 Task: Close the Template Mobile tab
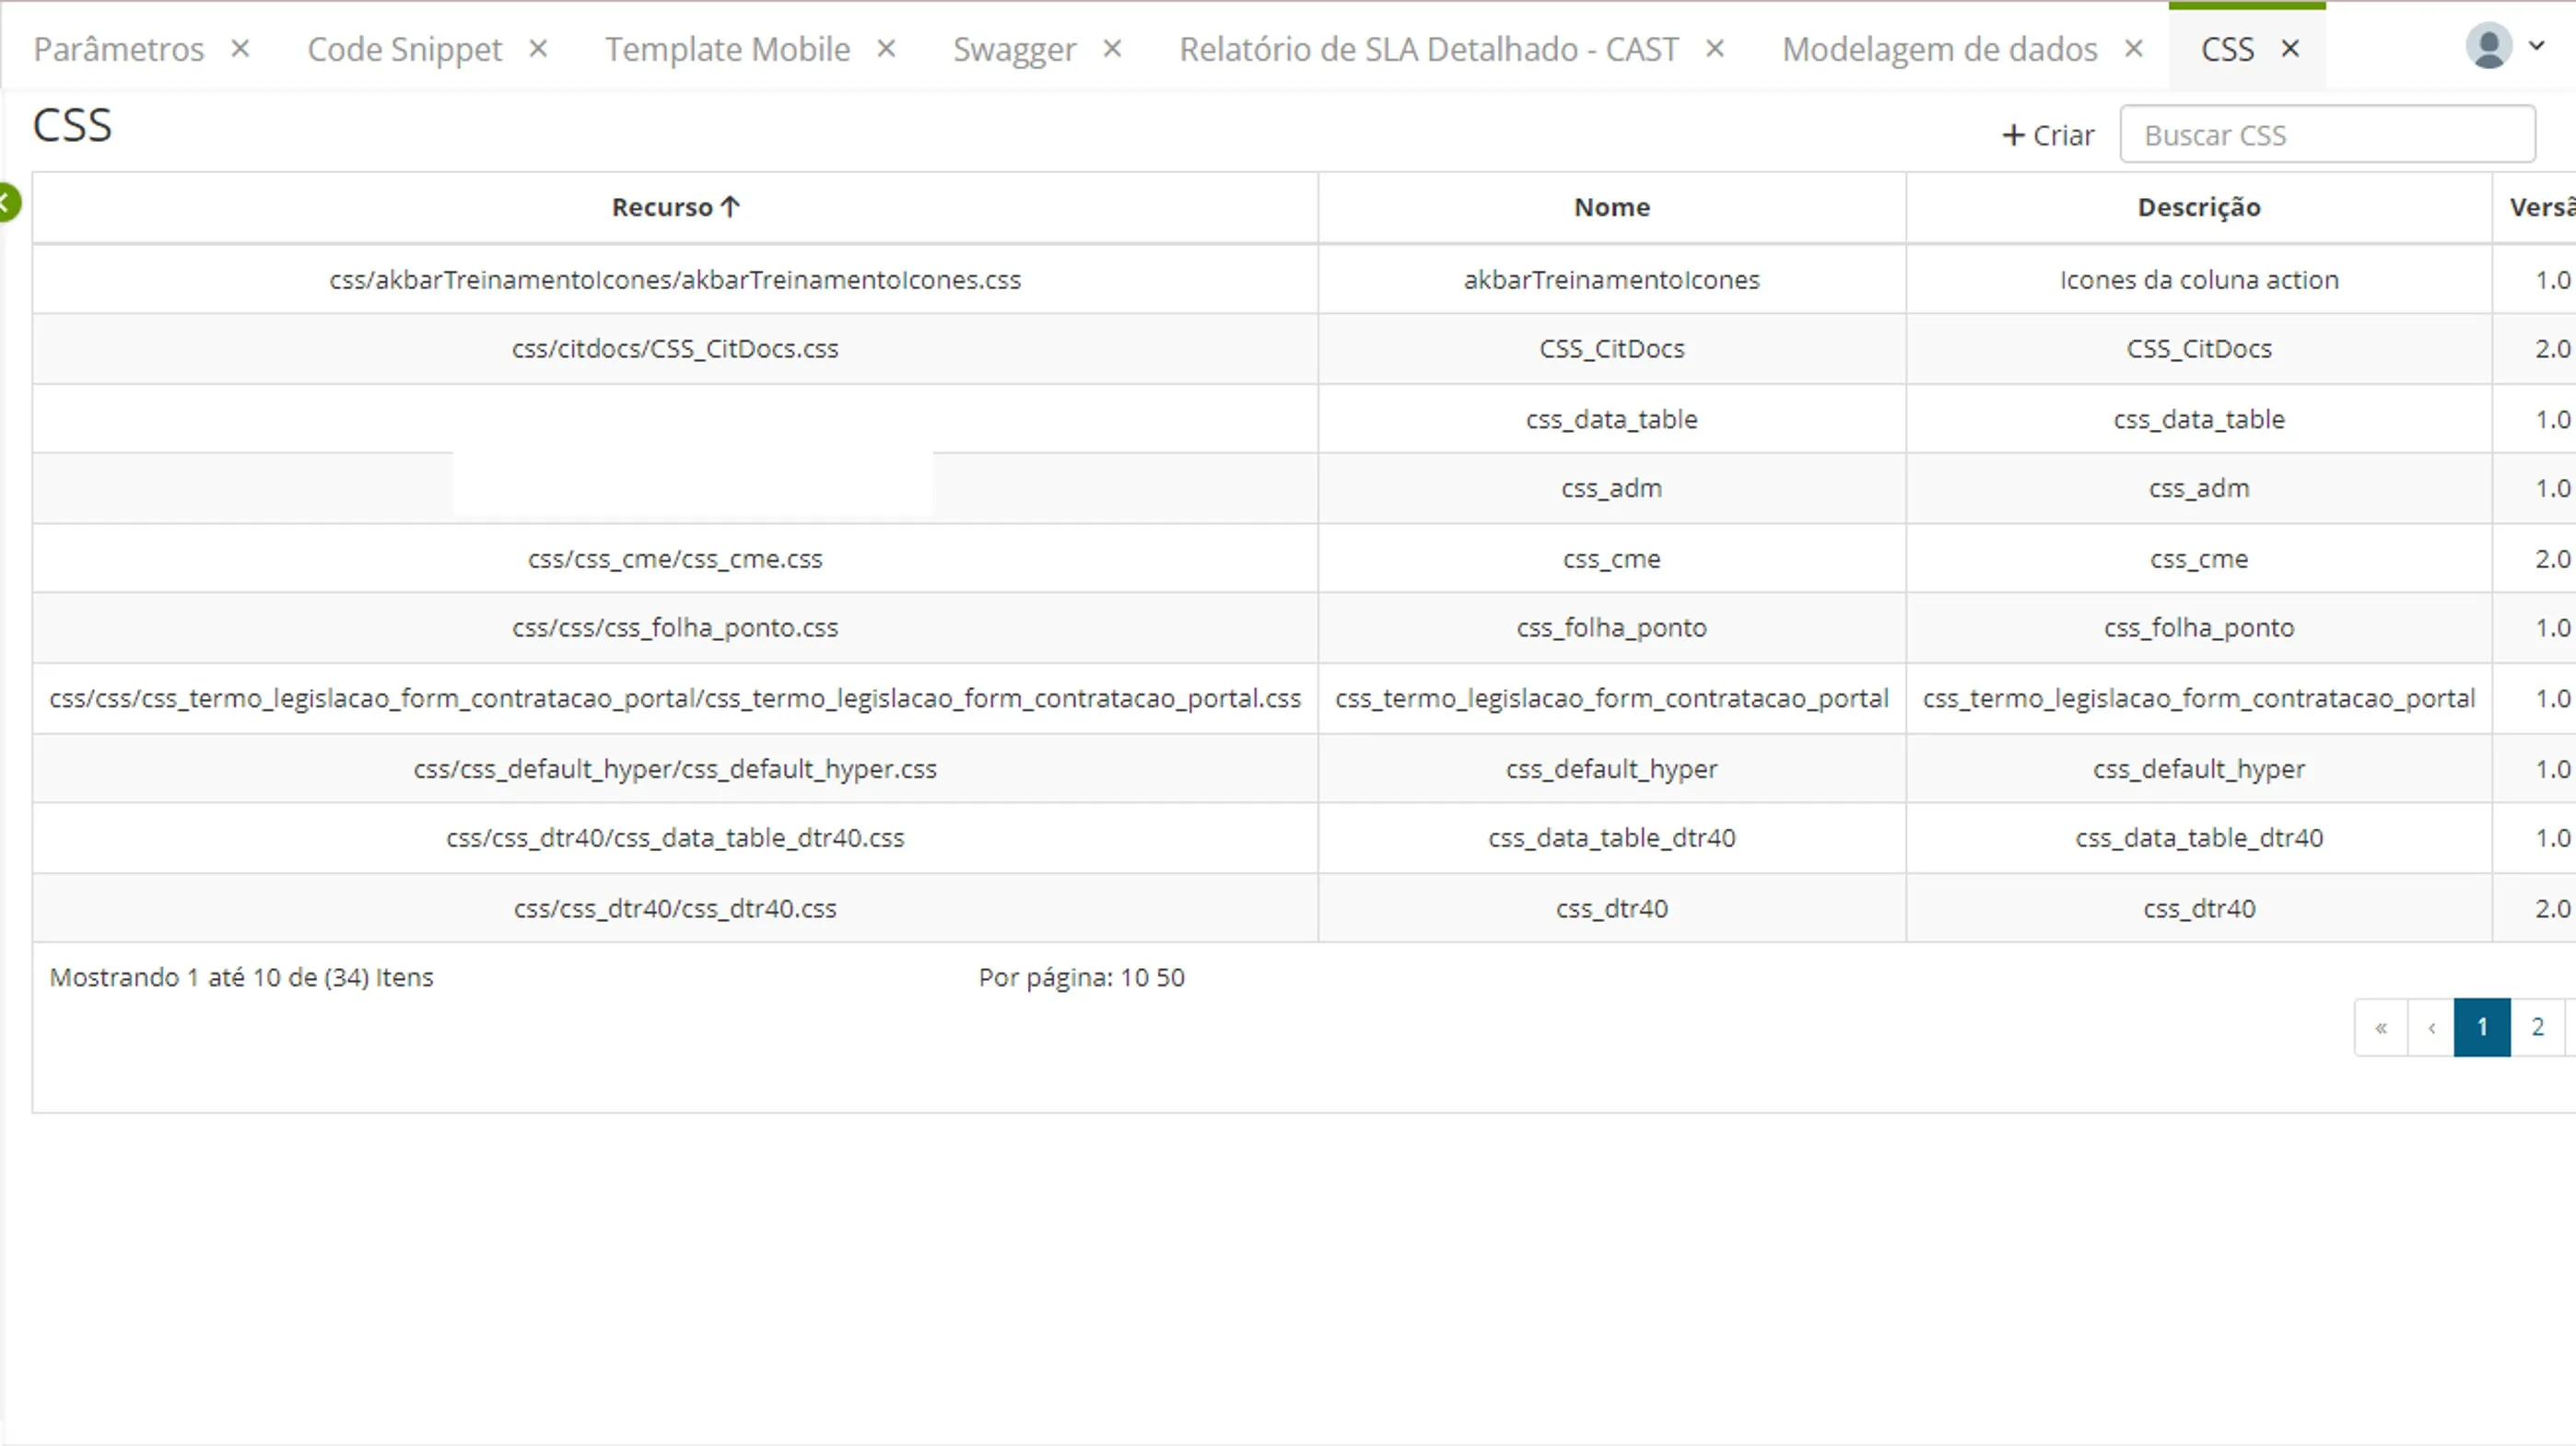point(886,48)
